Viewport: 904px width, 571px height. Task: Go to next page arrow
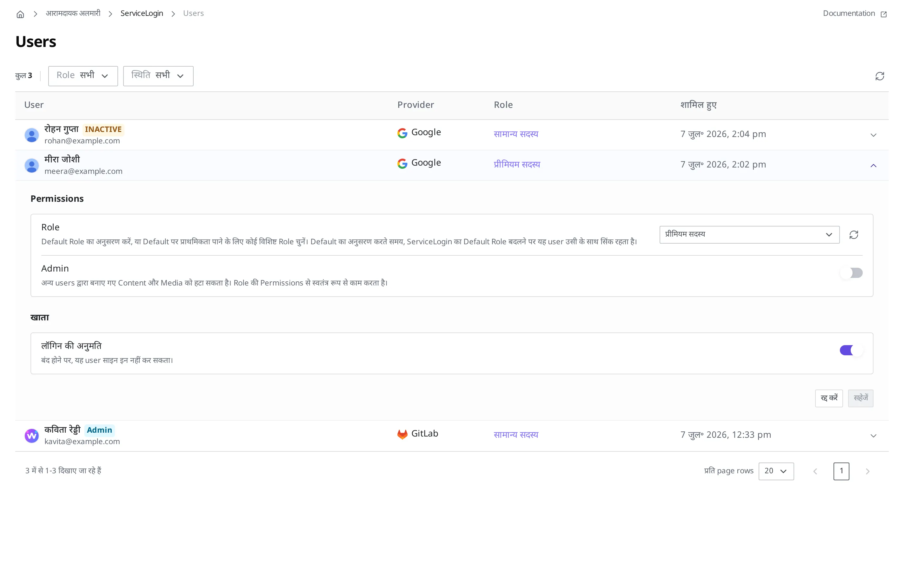[867, 471]
